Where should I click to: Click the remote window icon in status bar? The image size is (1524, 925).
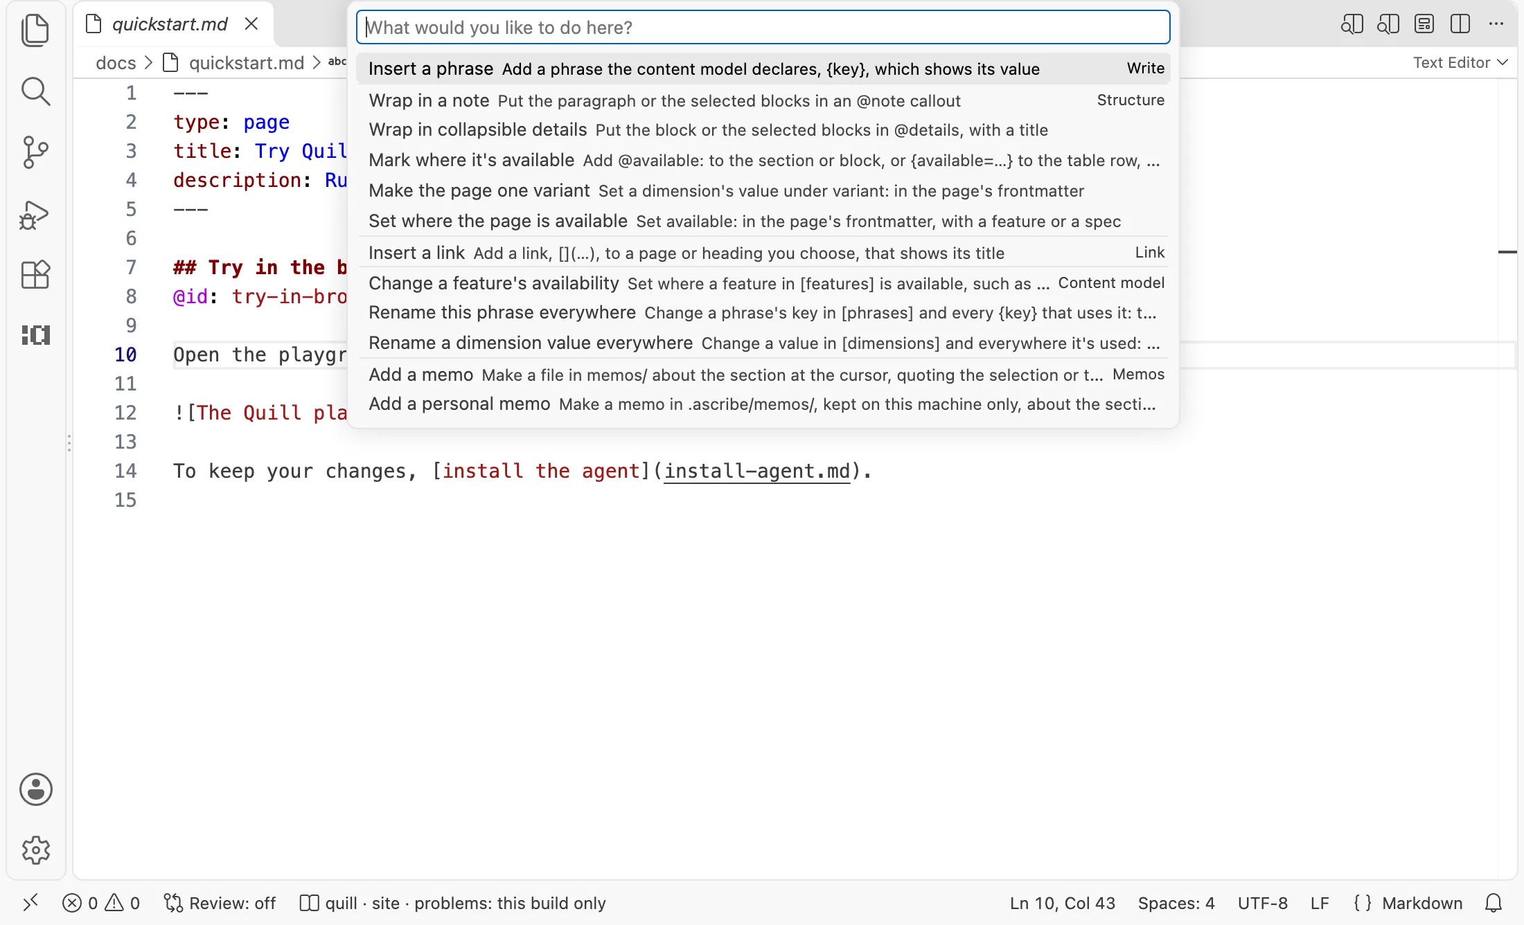pos(30,903)
